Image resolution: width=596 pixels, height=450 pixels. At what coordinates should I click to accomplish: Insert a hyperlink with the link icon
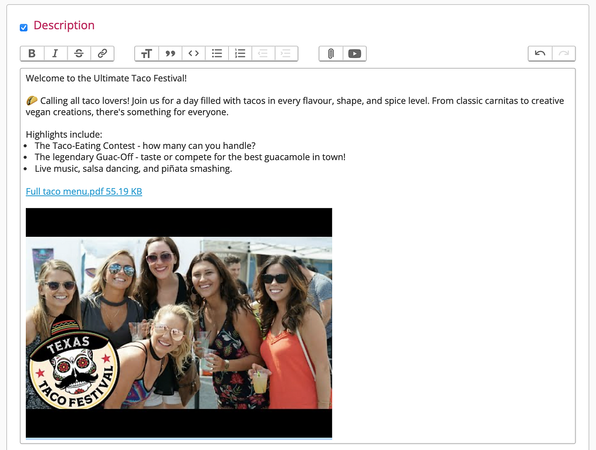pyautogui.click(x=102, y=53)
